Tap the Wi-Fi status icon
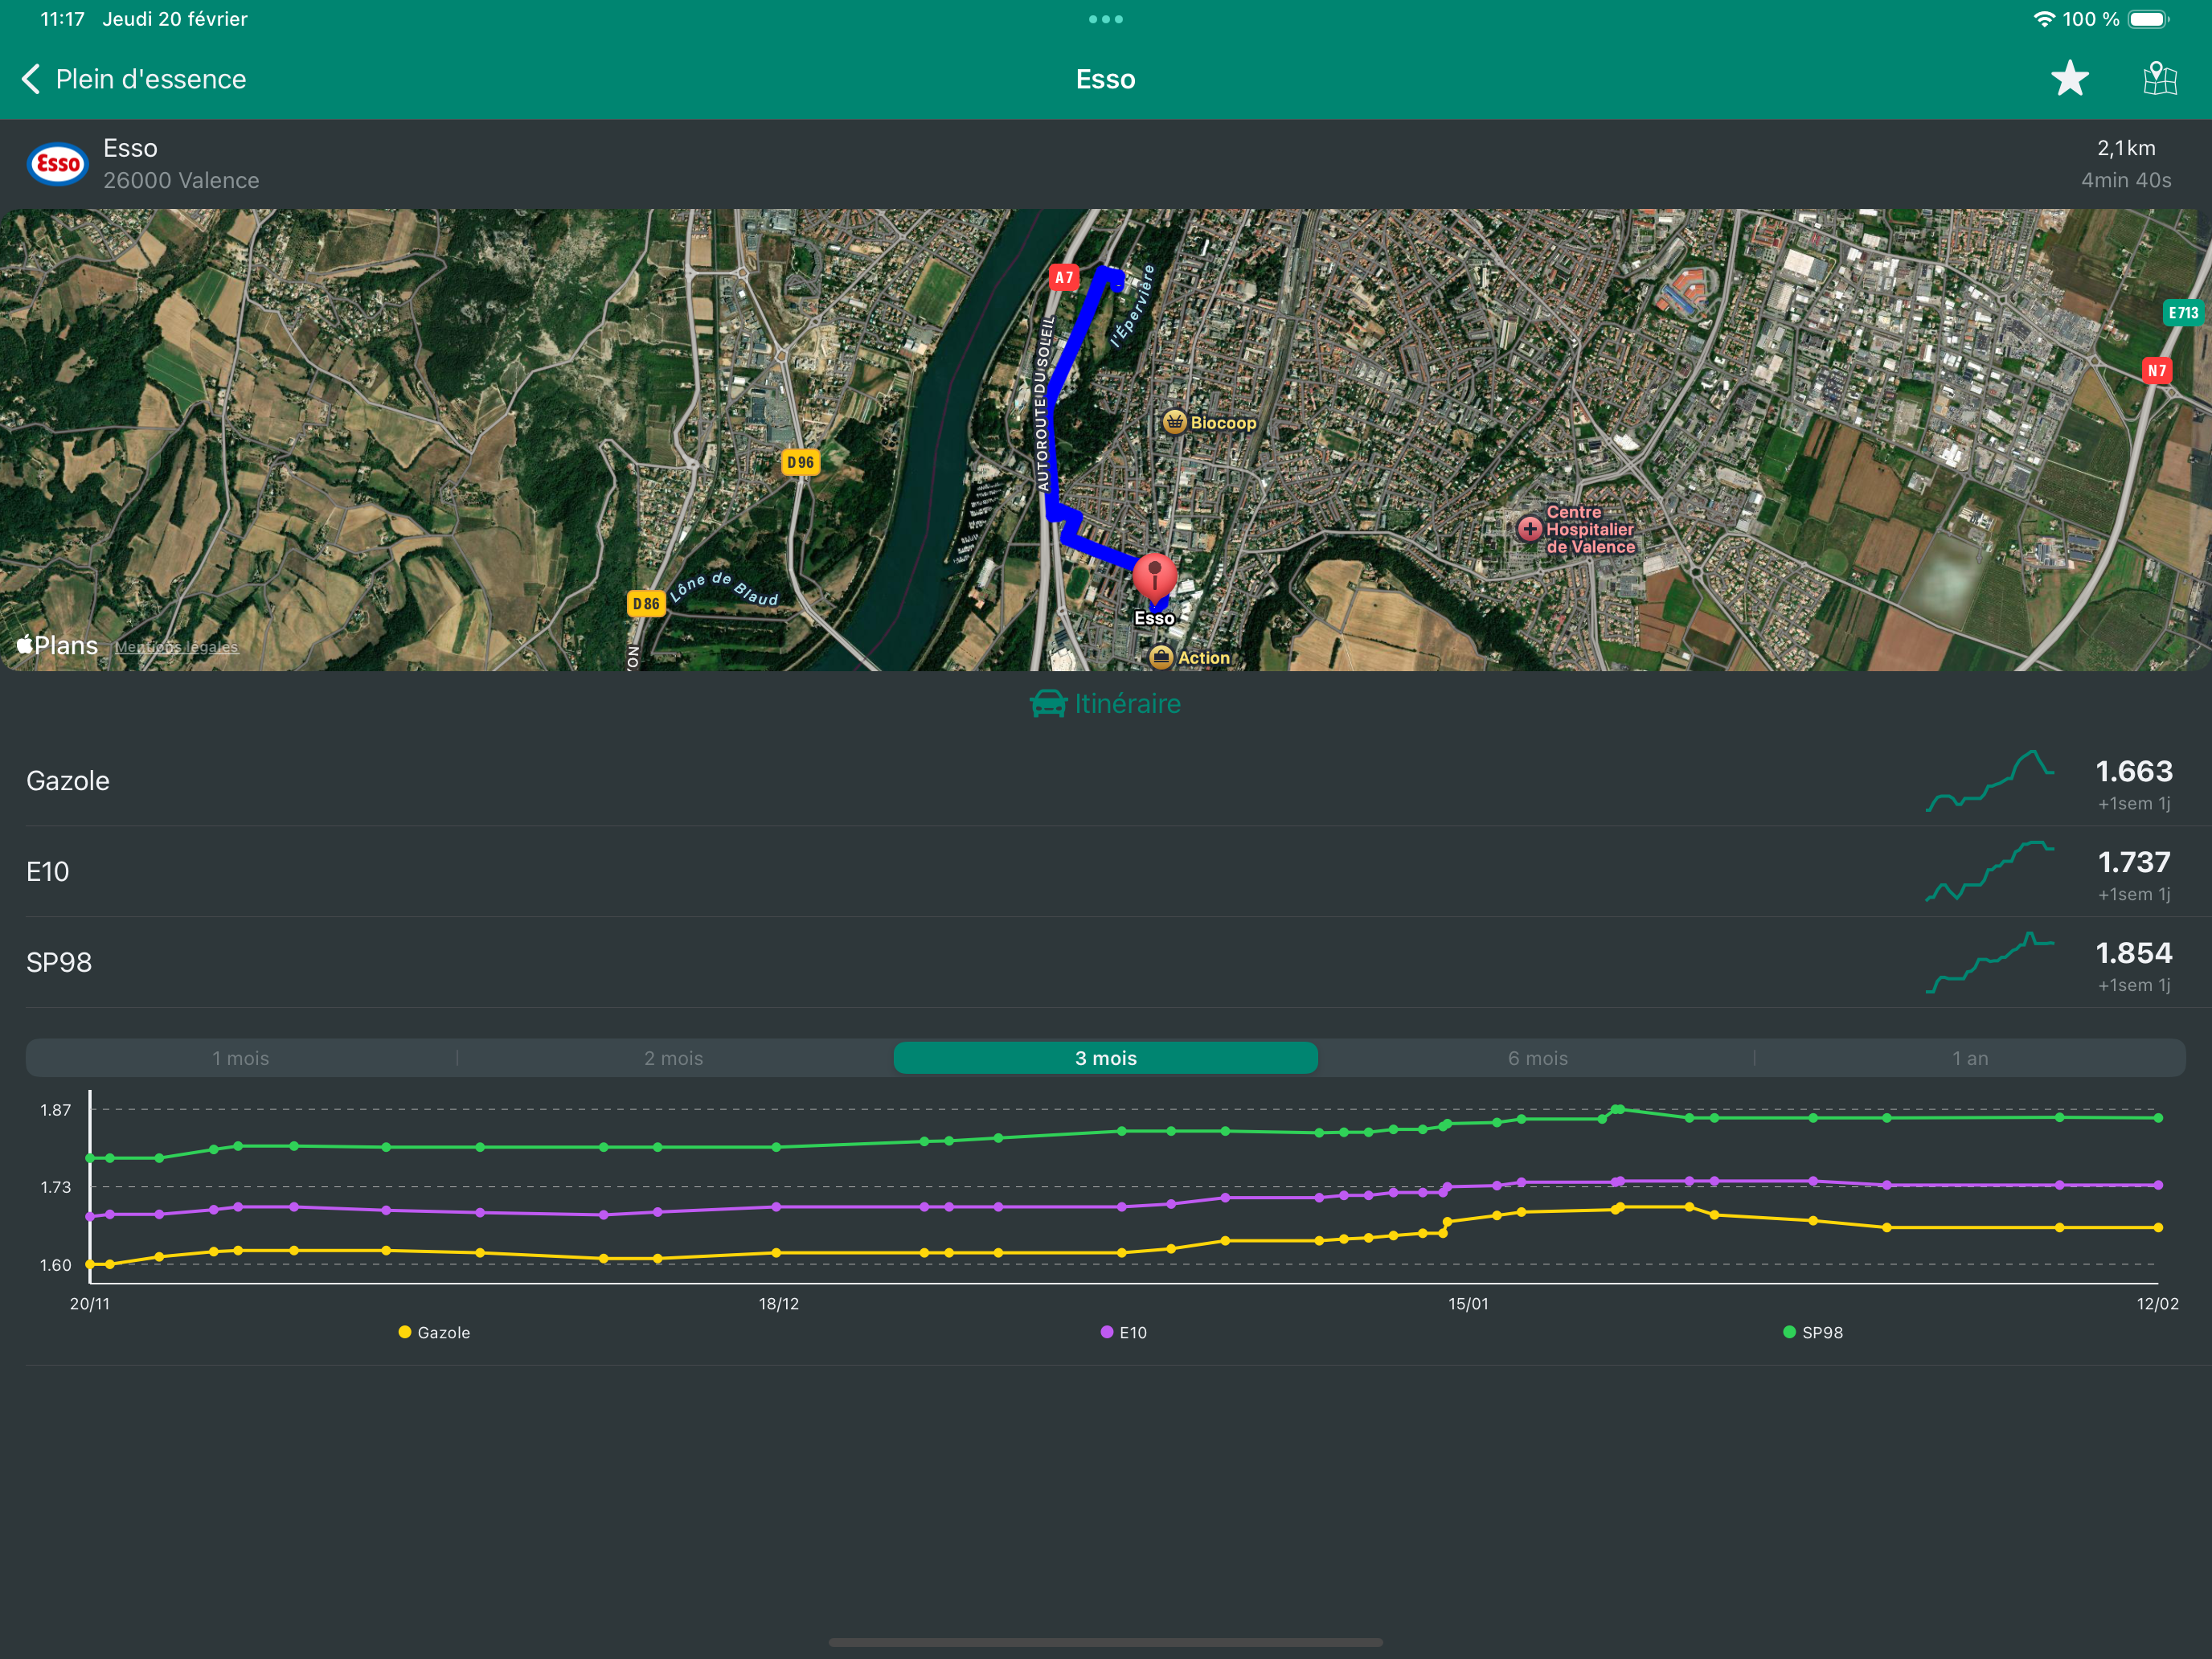 click(x=2044, y=19)
